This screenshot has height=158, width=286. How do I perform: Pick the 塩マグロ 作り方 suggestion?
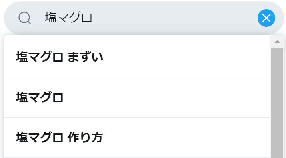pyautogui.click(x=137, y=138)
